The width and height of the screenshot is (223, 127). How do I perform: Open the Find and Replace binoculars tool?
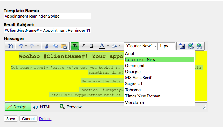point(10,46)
